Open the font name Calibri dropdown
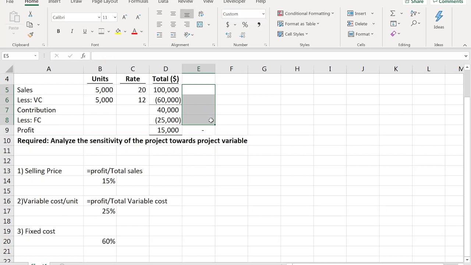Screen dimensions: 471x265 click(99, 17)
